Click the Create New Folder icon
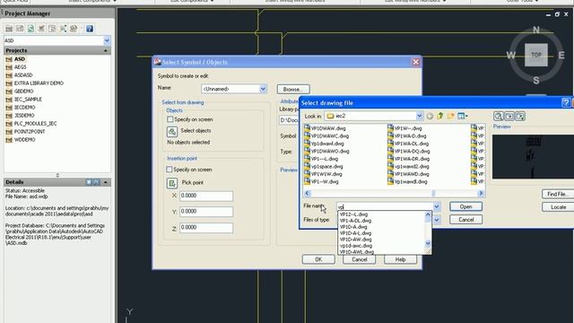Viewport: 574px width, 323px height. pyautogui.click(x=450, y=116)
